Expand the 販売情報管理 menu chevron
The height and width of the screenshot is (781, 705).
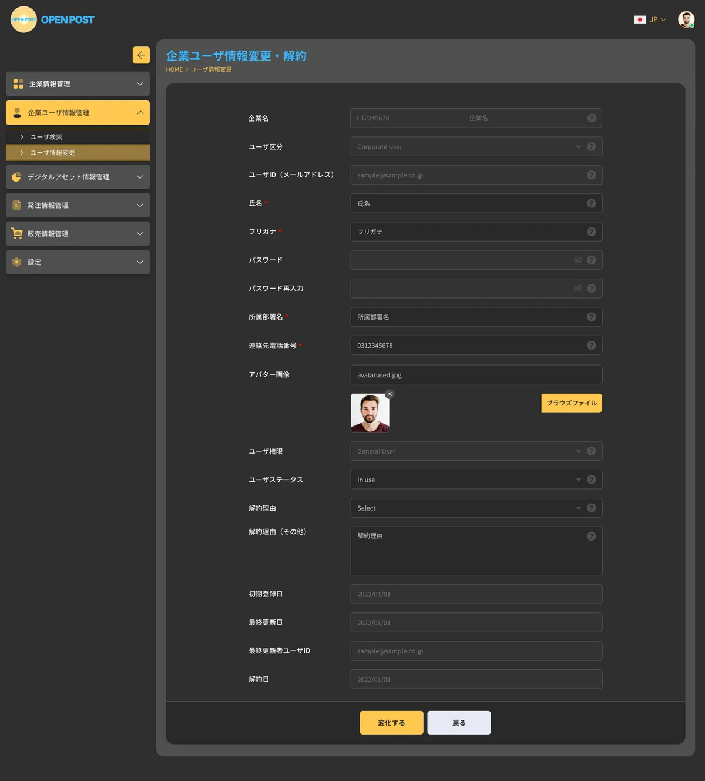coord(140,233)
